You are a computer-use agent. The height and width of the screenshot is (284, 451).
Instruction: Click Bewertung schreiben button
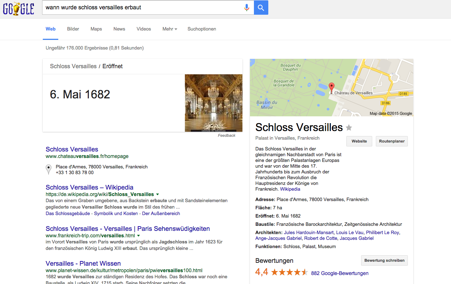point(384,260)
